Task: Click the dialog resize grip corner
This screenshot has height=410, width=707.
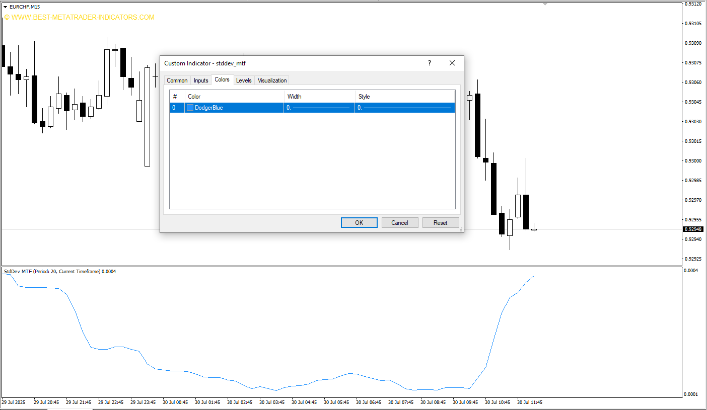Action: click(x=460, y=229)
